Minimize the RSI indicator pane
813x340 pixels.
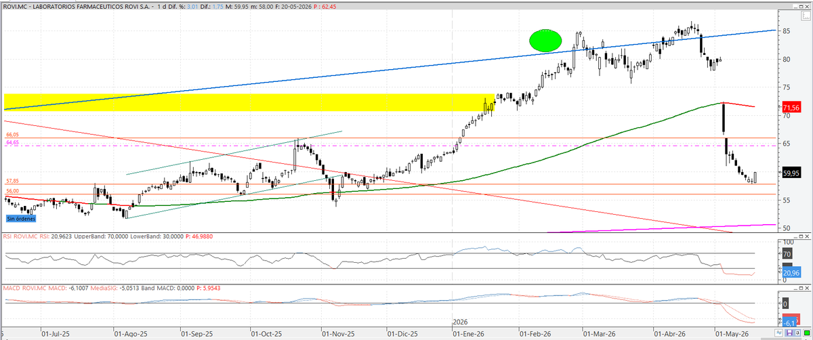coord(795,237)
